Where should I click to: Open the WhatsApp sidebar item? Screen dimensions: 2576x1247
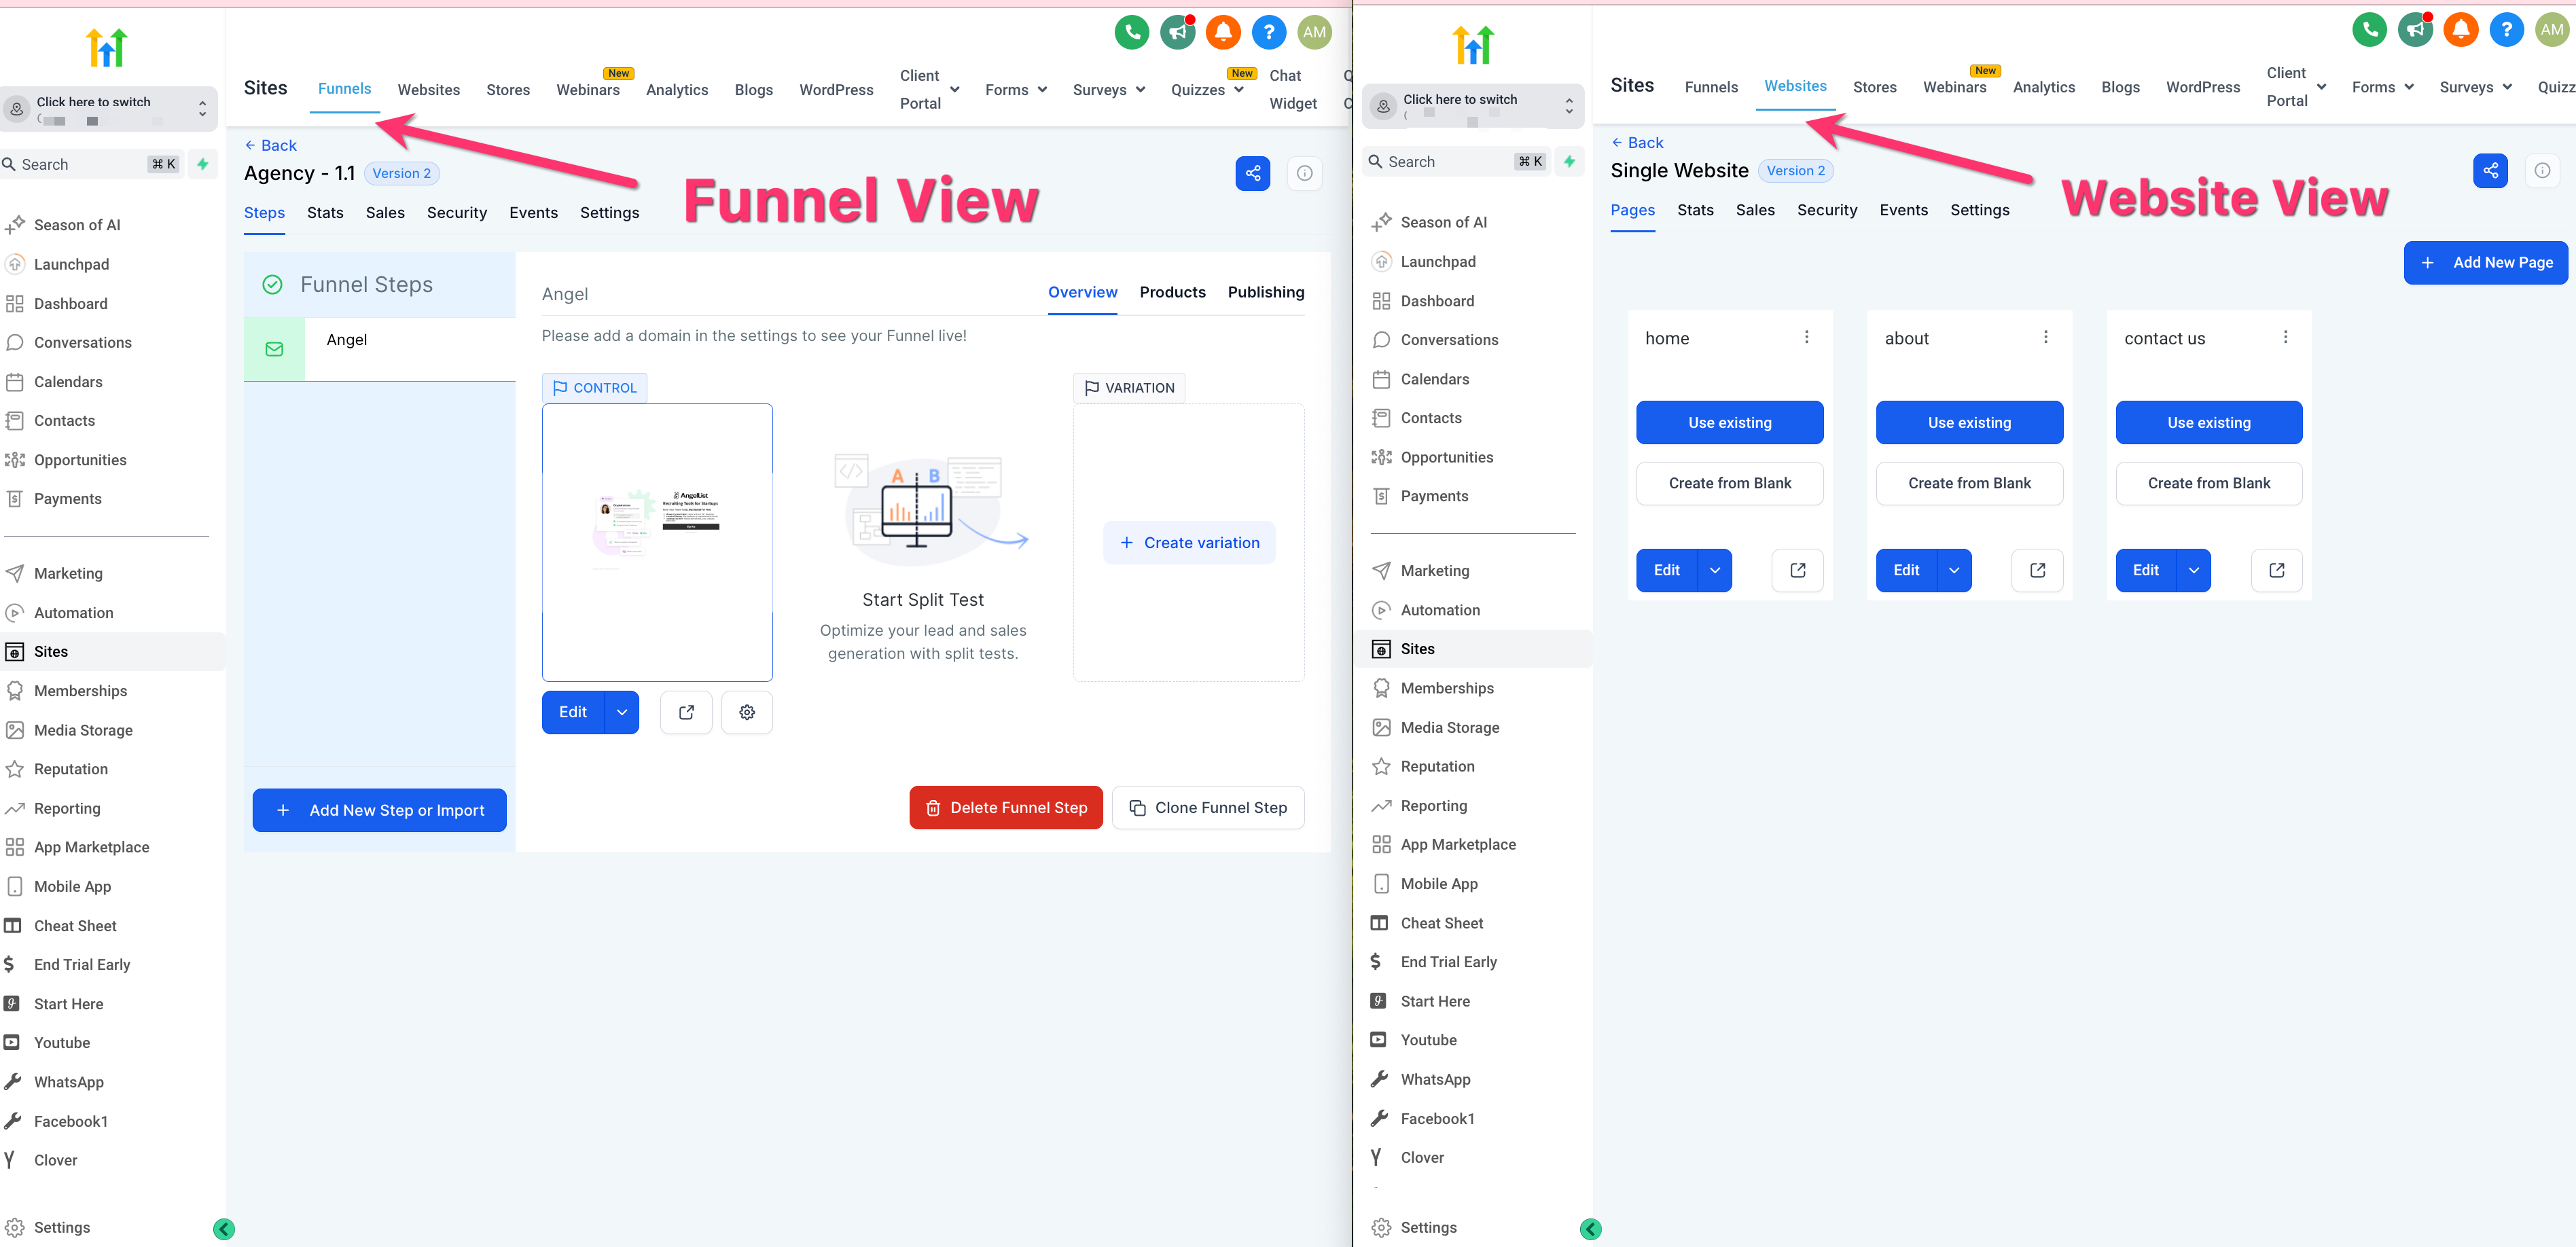[69, 1081]
